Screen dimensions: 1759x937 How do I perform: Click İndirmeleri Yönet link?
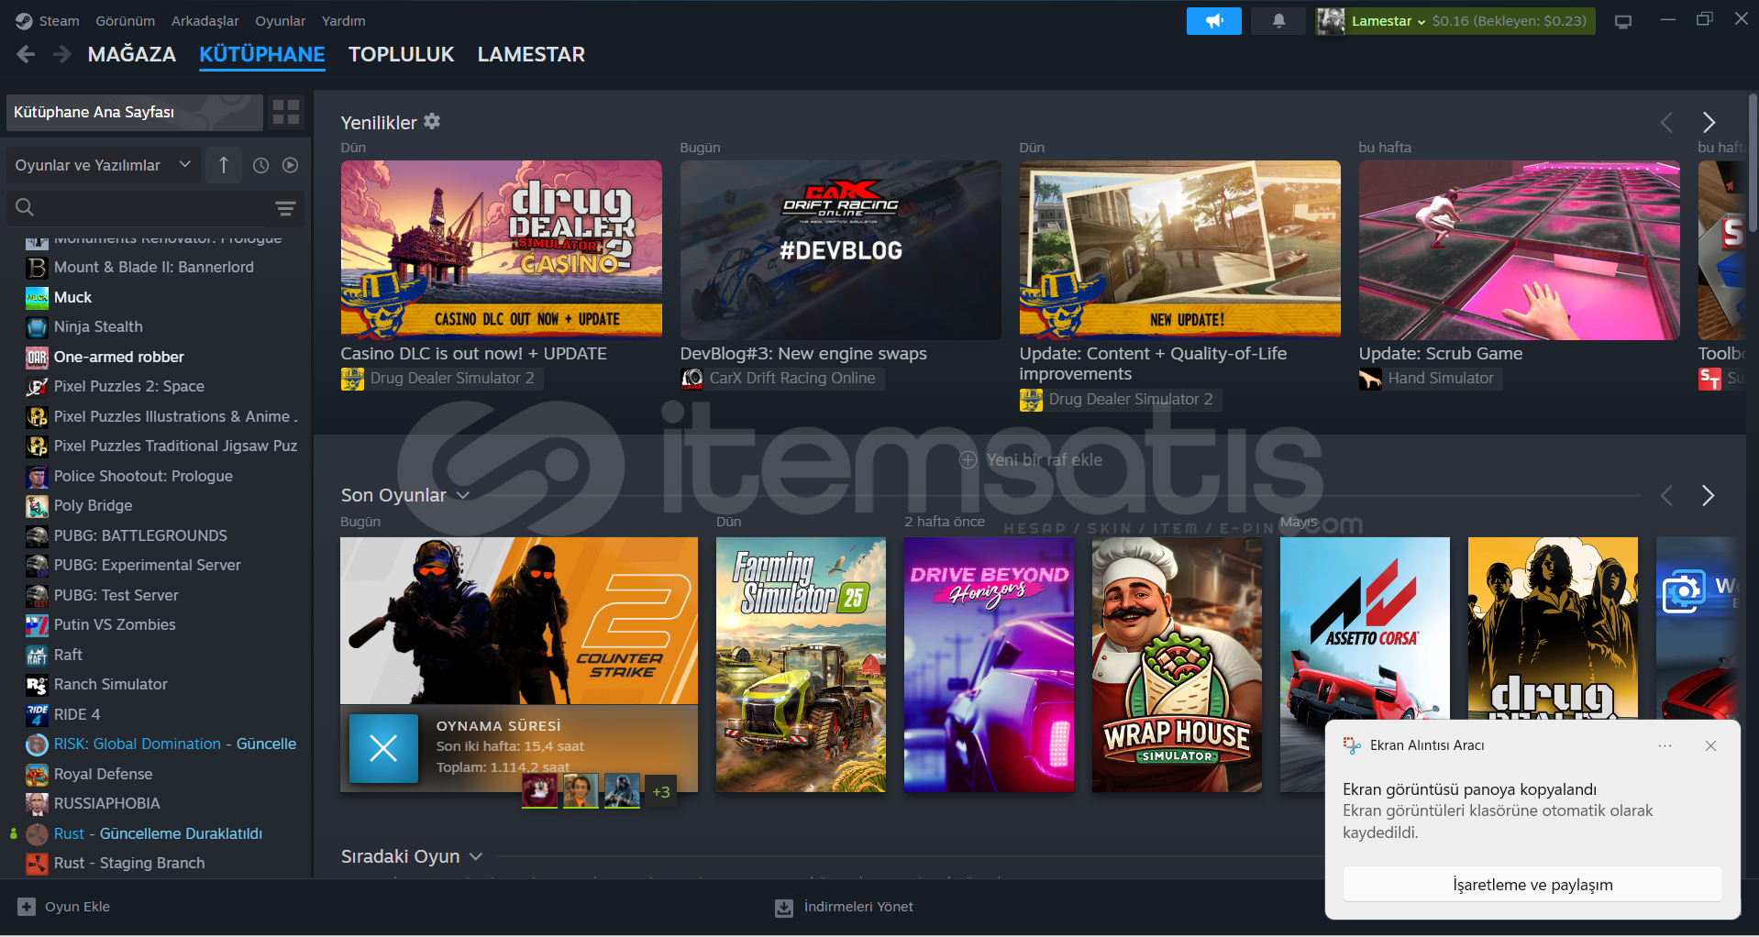coord(845,907)
